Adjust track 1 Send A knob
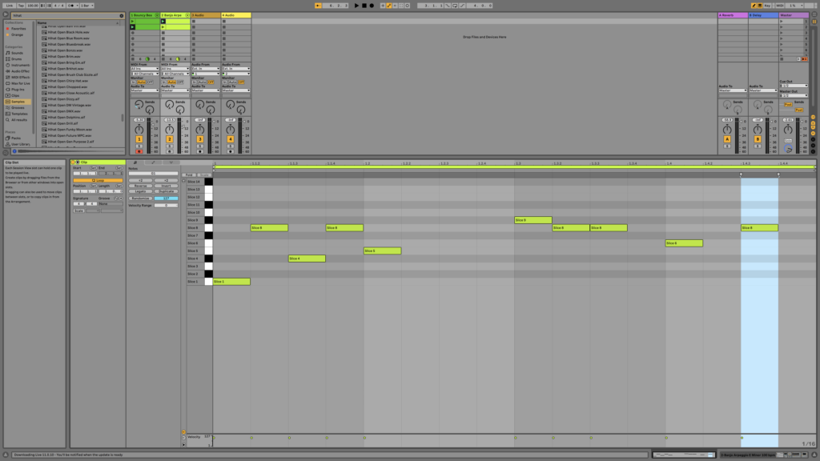The height and width of the screenshot is (461, 820). tap(139, 105)
